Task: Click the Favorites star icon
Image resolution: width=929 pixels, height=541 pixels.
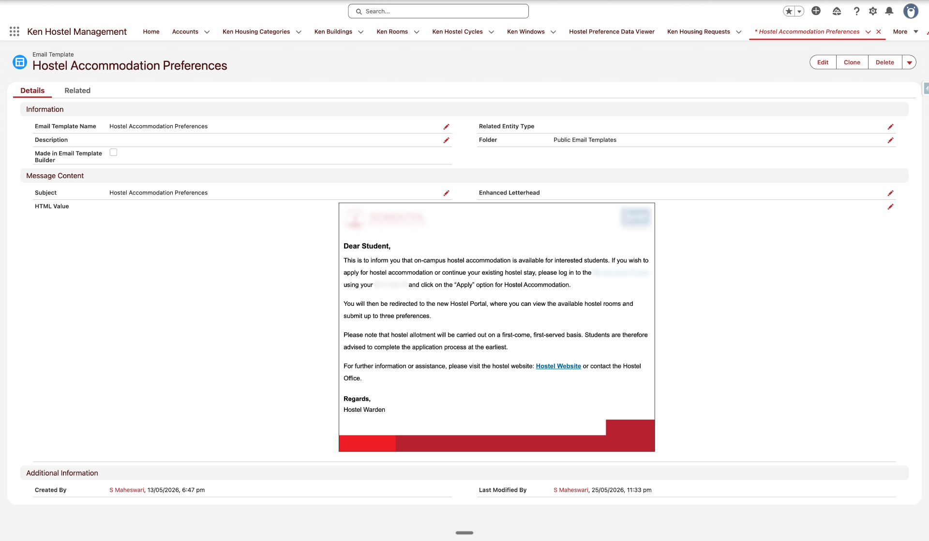Action: (x=789, y=11)
